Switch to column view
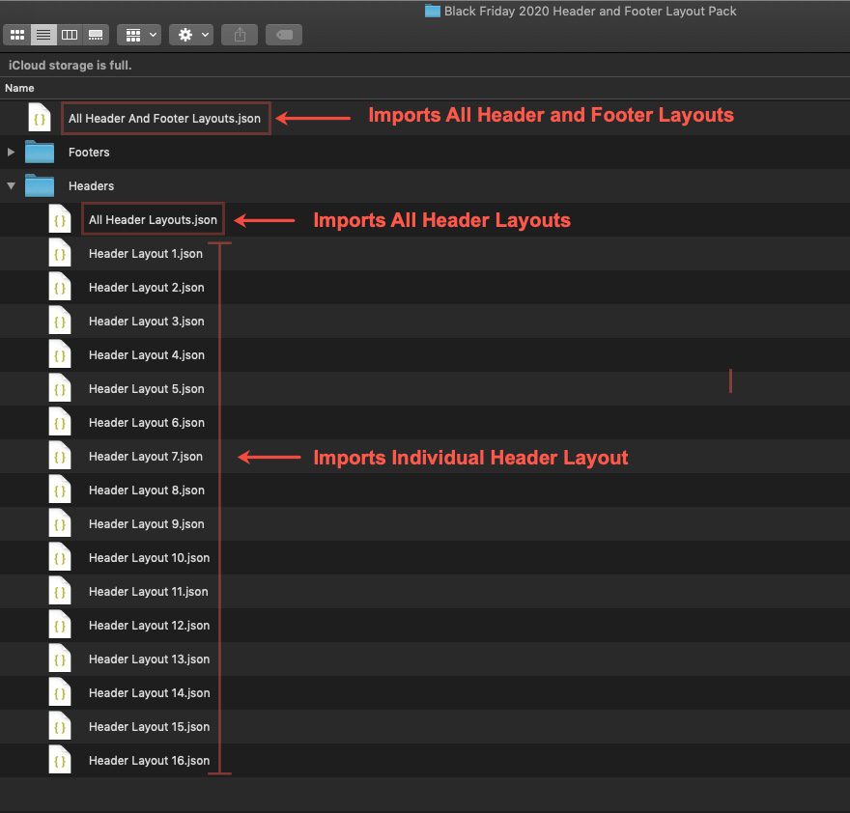850x813 pixels. [69, 35]
